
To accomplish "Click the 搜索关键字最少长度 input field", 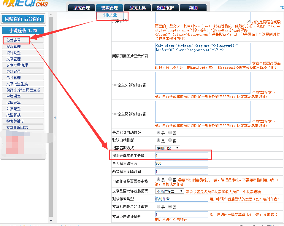I will pyautogui.click(x=181, y=156).
